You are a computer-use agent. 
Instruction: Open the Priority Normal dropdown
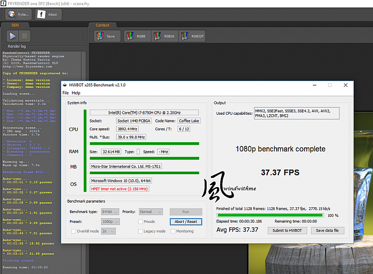tap(151, 211)
